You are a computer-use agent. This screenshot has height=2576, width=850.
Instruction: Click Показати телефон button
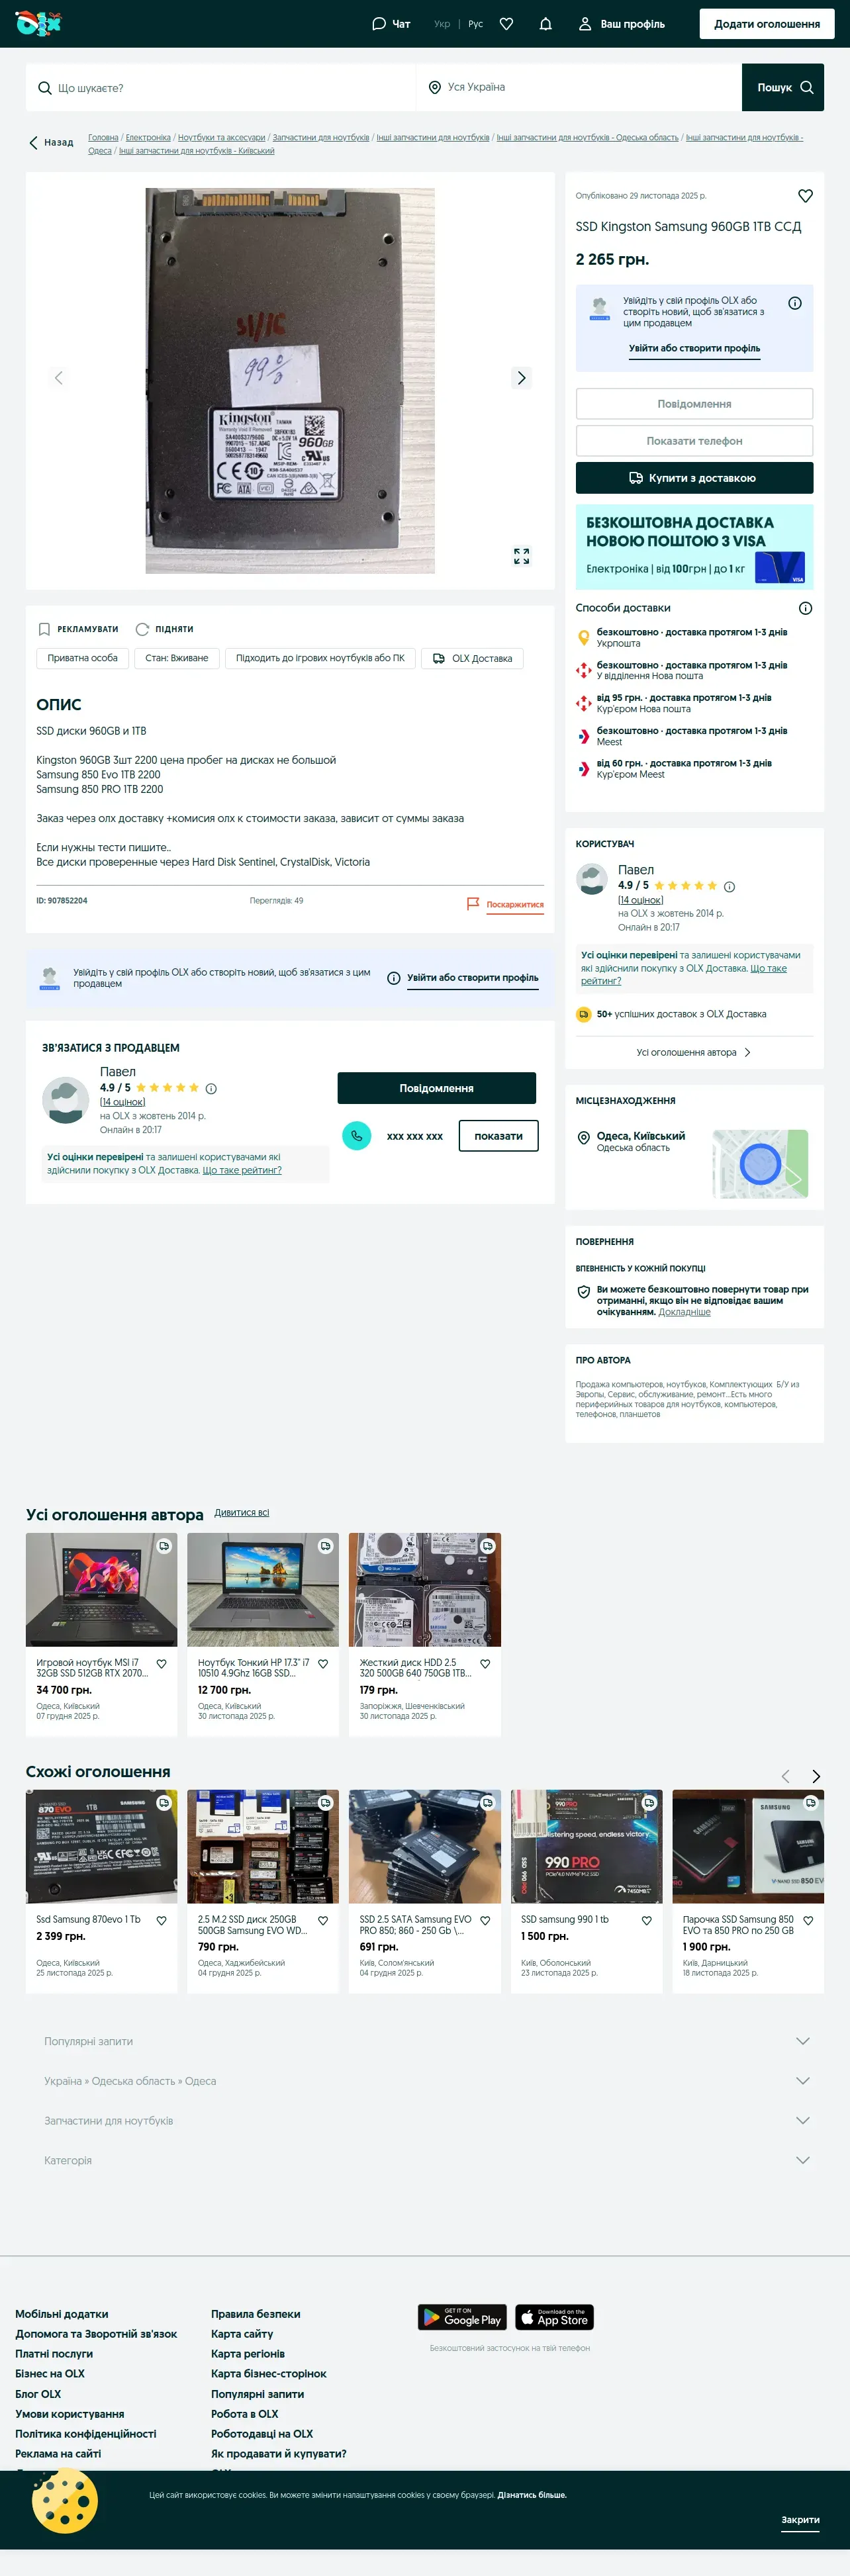694,441
